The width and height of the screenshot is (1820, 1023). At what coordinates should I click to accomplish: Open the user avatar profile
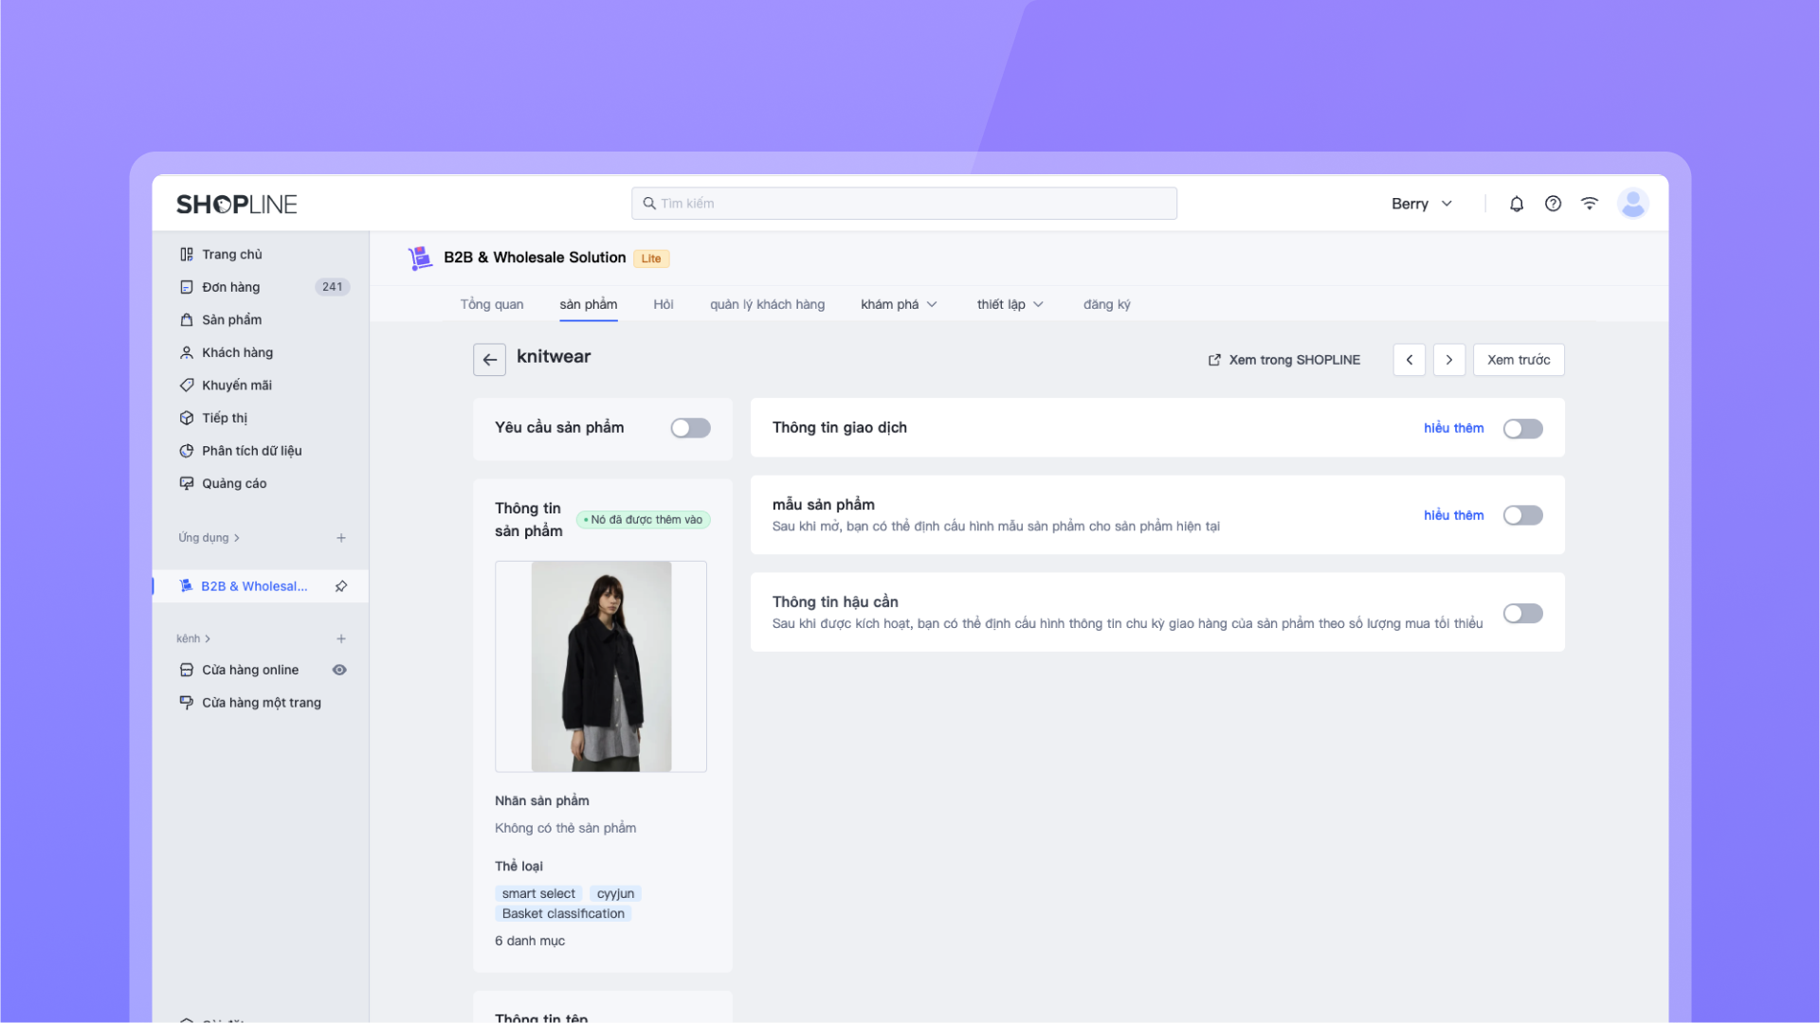pyautogui.click(x=1632, y=204)
